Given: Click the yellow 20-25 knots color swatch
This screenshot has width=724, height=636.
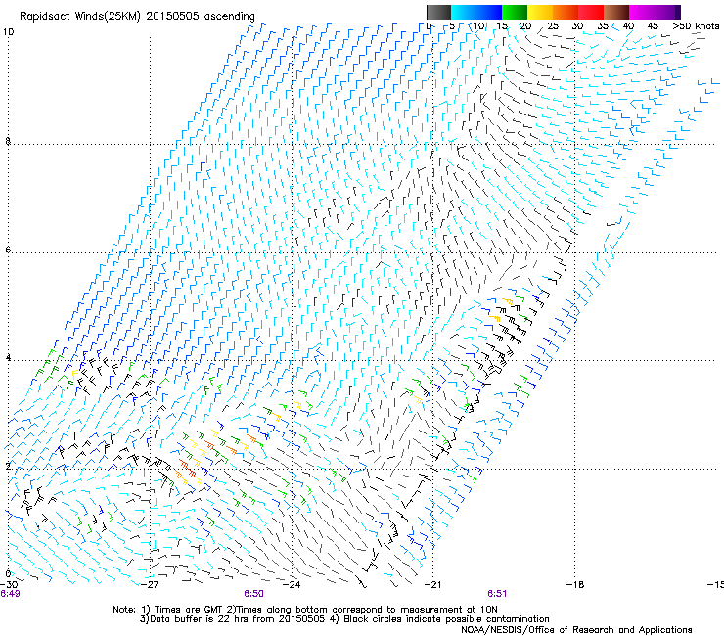Looking at the screenshot, I should (540, 12).
